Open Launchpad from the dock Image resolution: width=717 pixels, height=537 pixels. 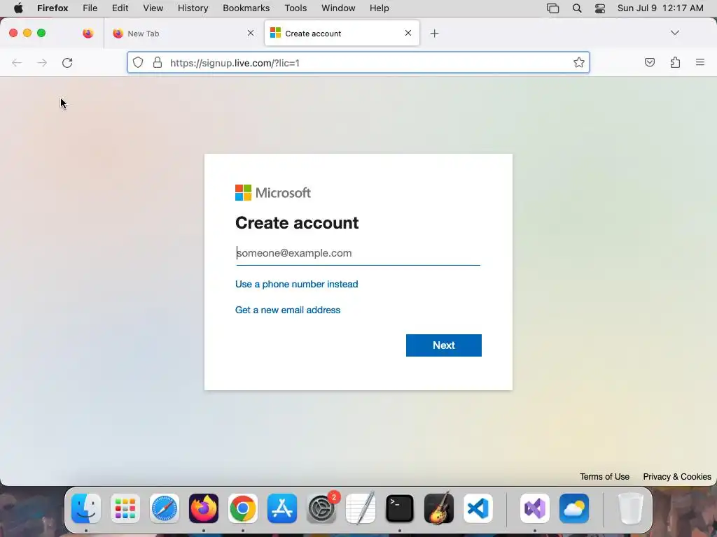tap(125, 508)
